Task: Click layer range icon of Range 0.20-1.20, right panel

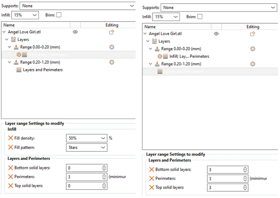Action: [x=157, y=64]
